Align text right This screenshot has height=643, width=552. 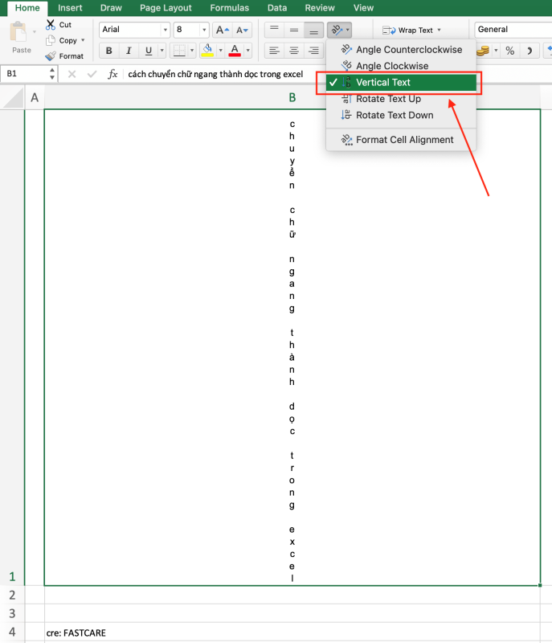(313, 51)
